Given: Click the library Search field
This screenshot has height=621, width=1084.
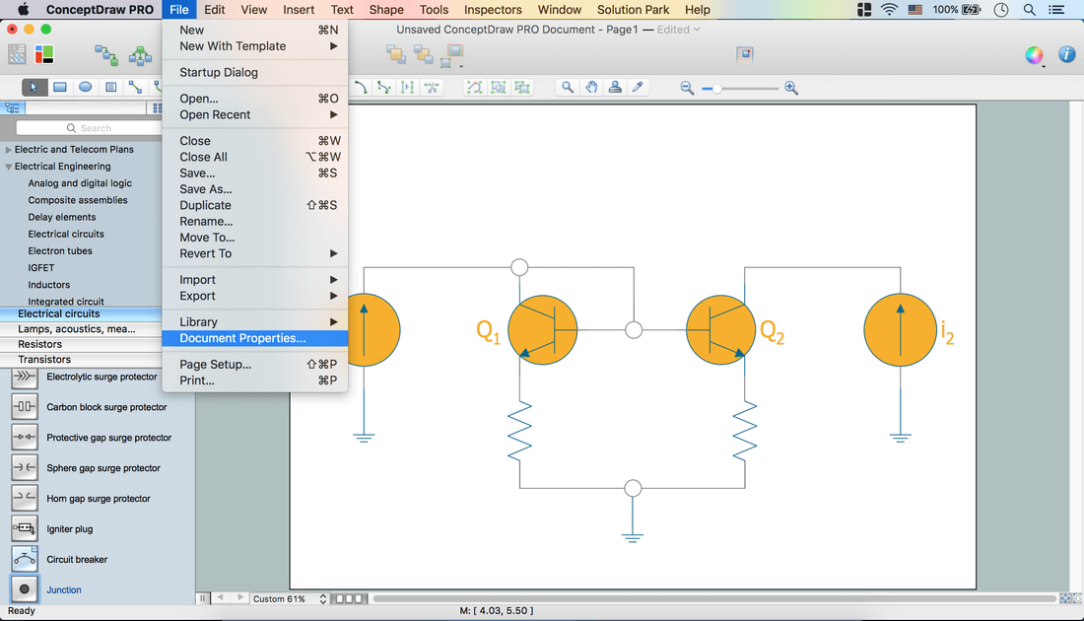Looking at the screenshot, I should coord(89,128).
